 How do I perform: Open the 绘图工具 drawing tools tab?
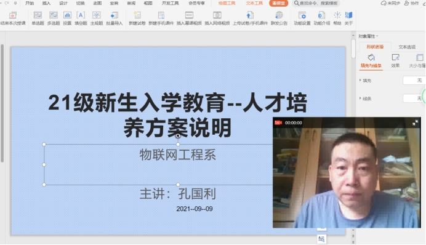pos(227,3)
